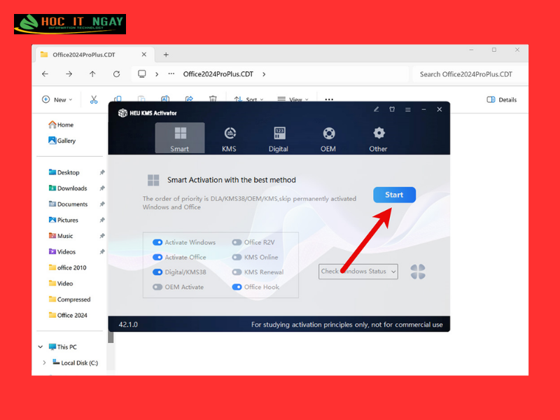Viewport: 560px width, 420px height.
Task: Select This PC in the sidebar
Action: (63, 346)
